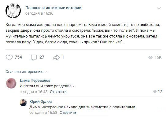This screenshot has width=167, height=119.
Task: Reply to Юрий Орлов's comment
Action: point(68,112)
